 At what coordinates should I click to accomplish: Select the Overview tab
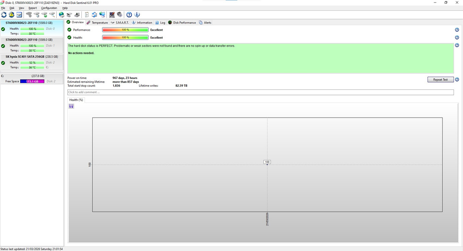click(x=75, y=22)
